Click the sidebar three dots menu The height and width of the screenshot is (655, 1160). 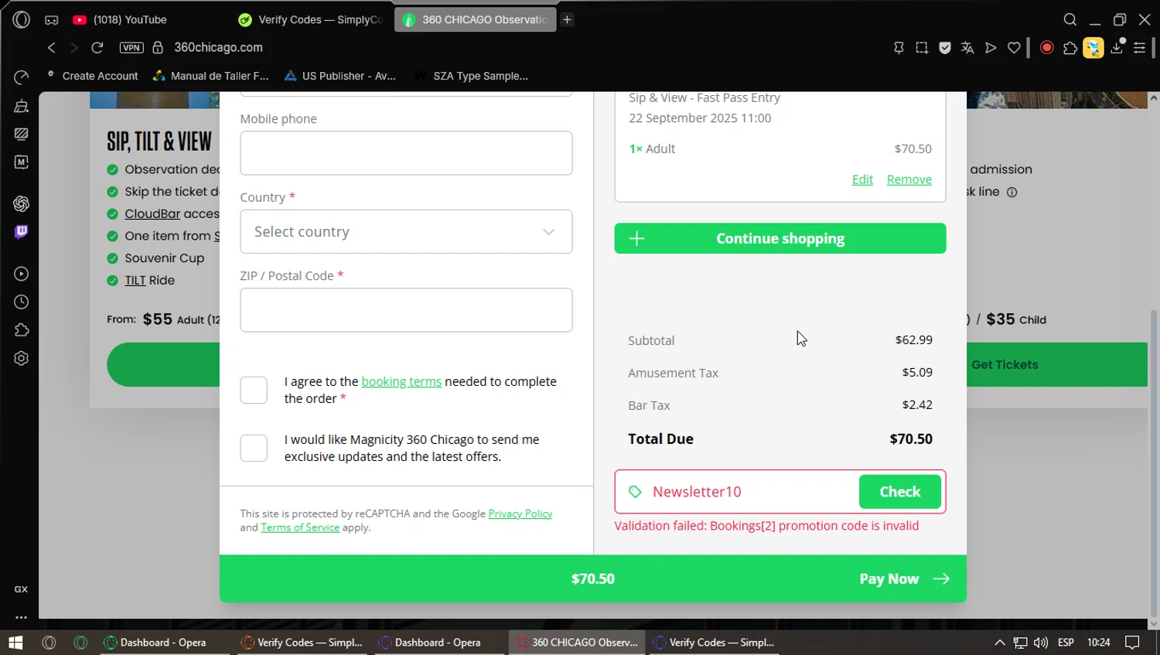coord(22,617)
